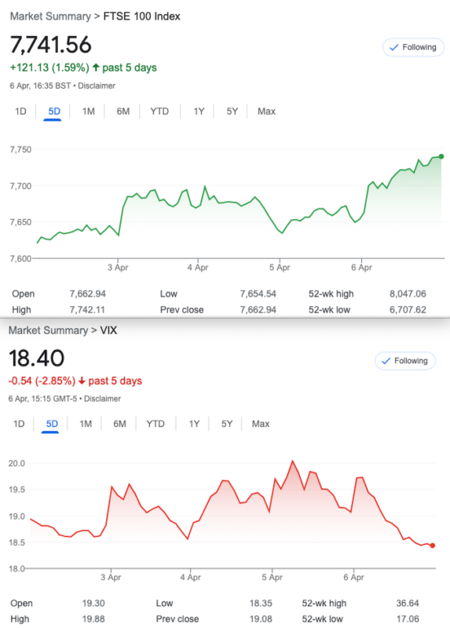Image resolution: width=450 pixels, height=628 pixels.
Task: Select Max tab in VIX chart
Action: click(261, 424)
